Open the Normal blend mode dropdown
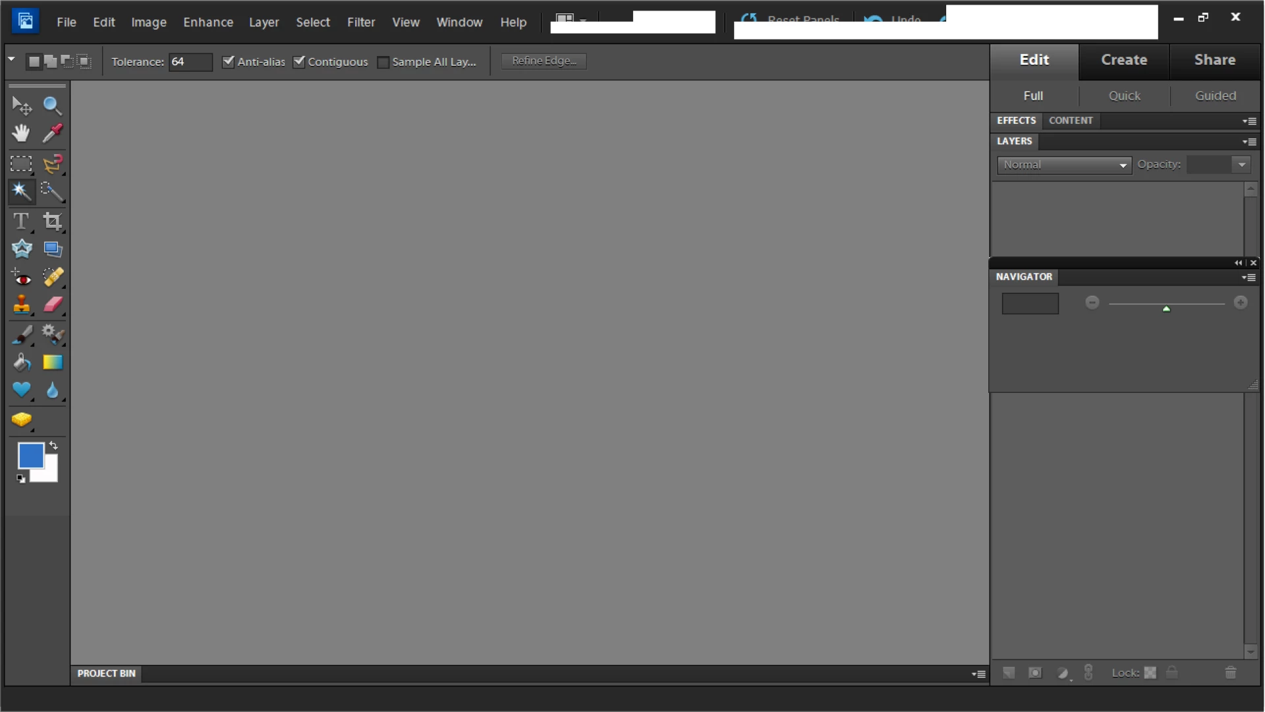This screenshot has height=712, width=1265. click(1063, 165)
